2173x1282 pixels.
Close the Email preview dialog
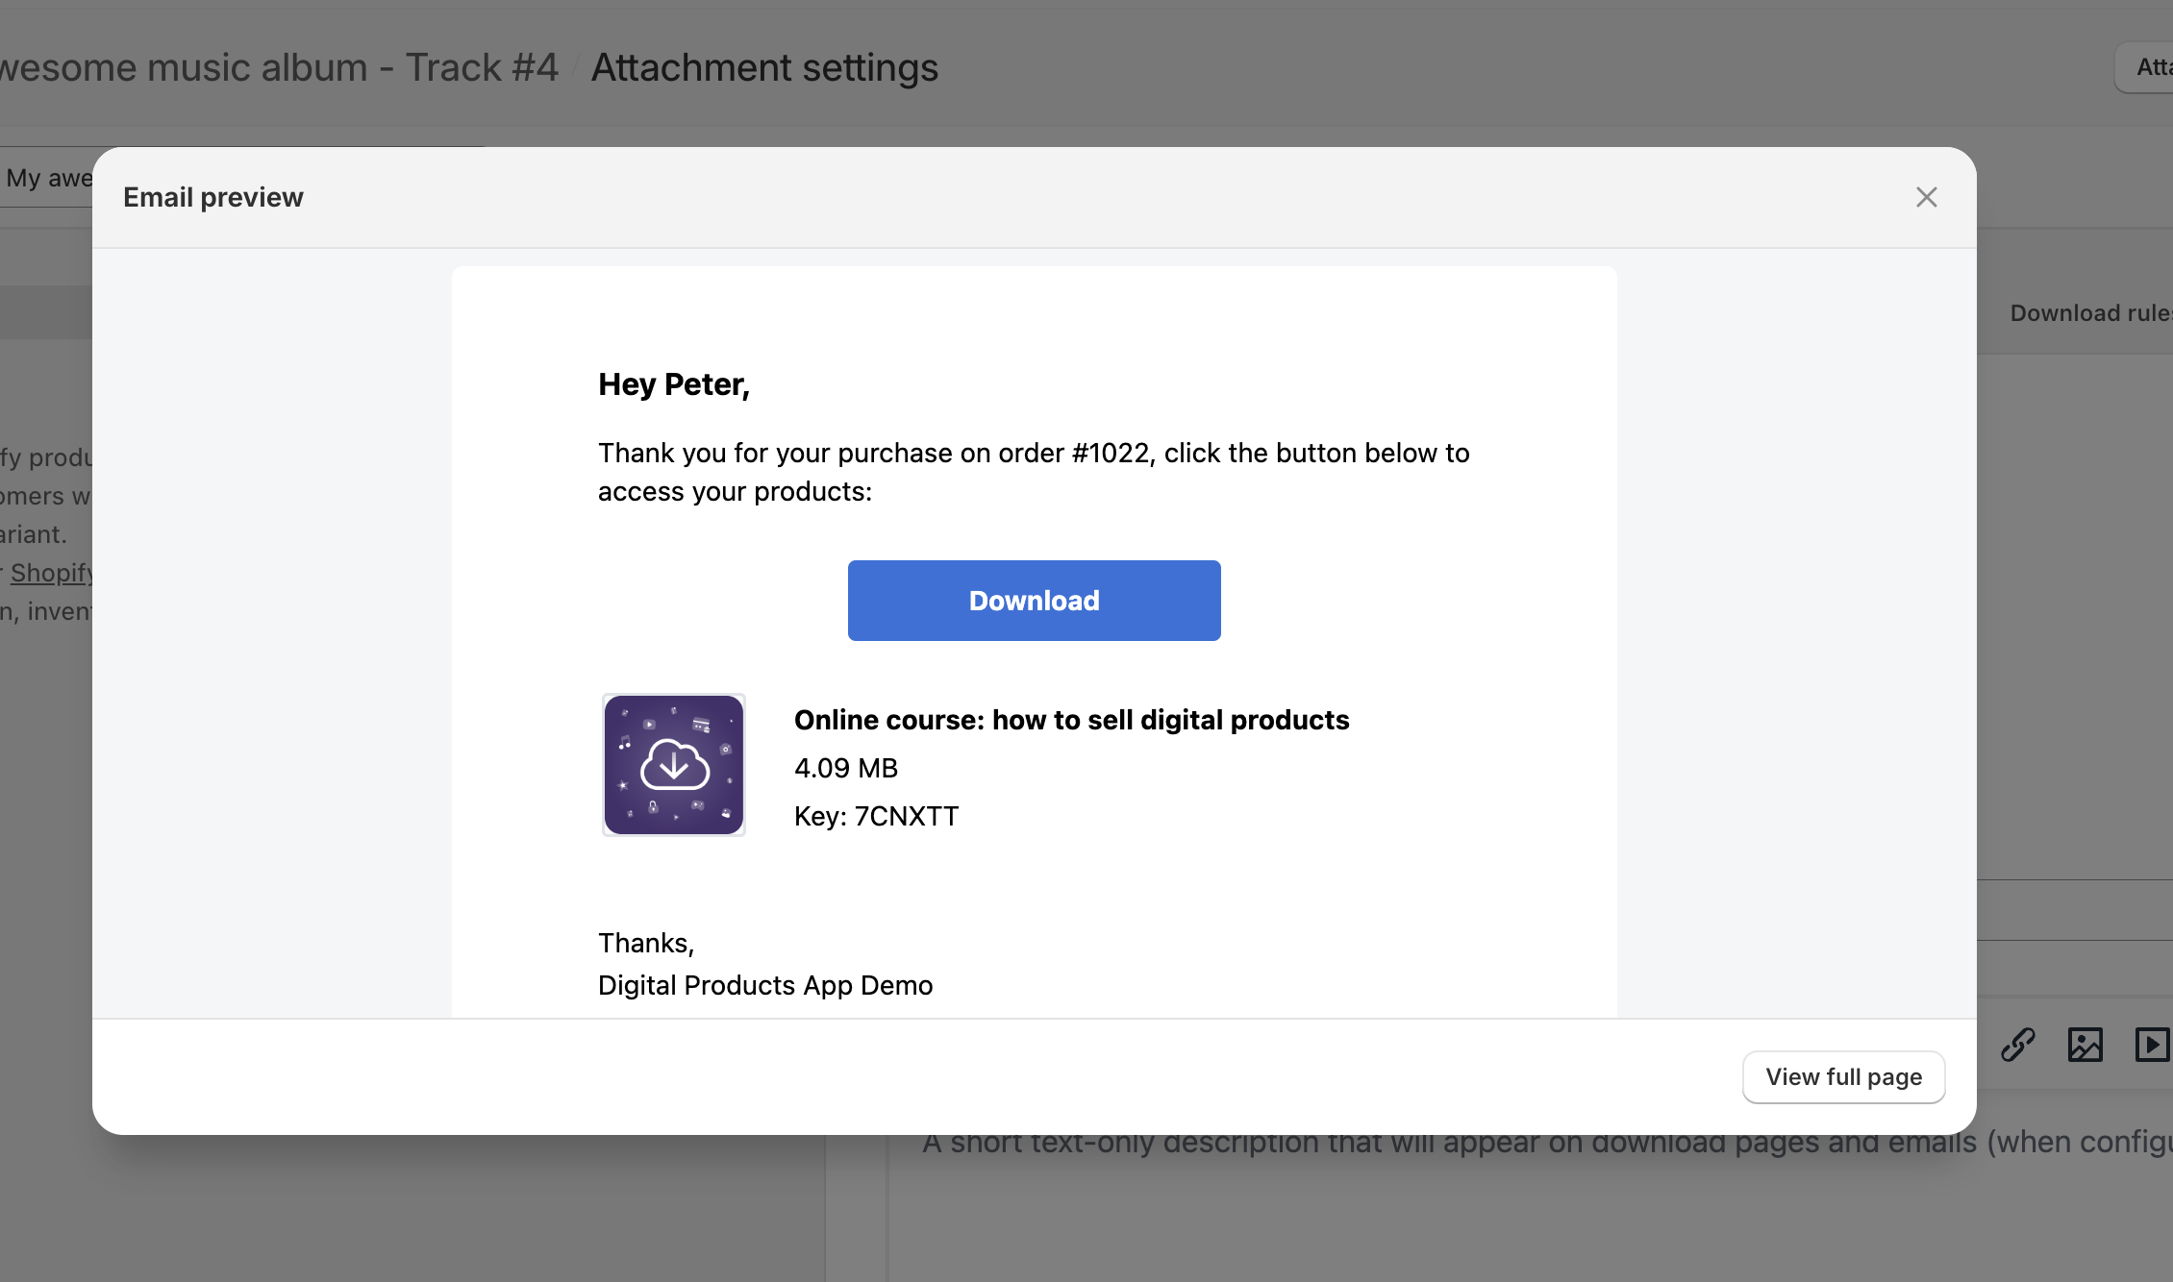(x=1926, y=196)
